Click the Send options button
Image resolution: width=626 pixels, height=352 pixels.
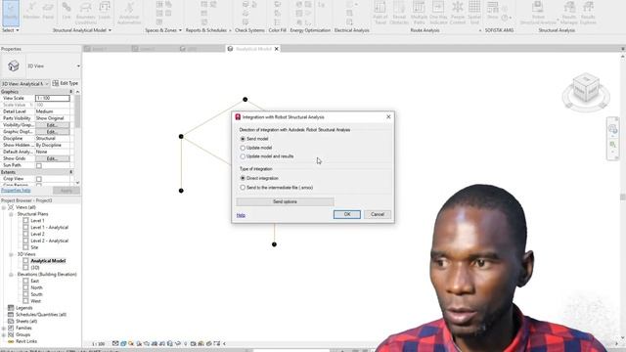(x=285, y=201)
